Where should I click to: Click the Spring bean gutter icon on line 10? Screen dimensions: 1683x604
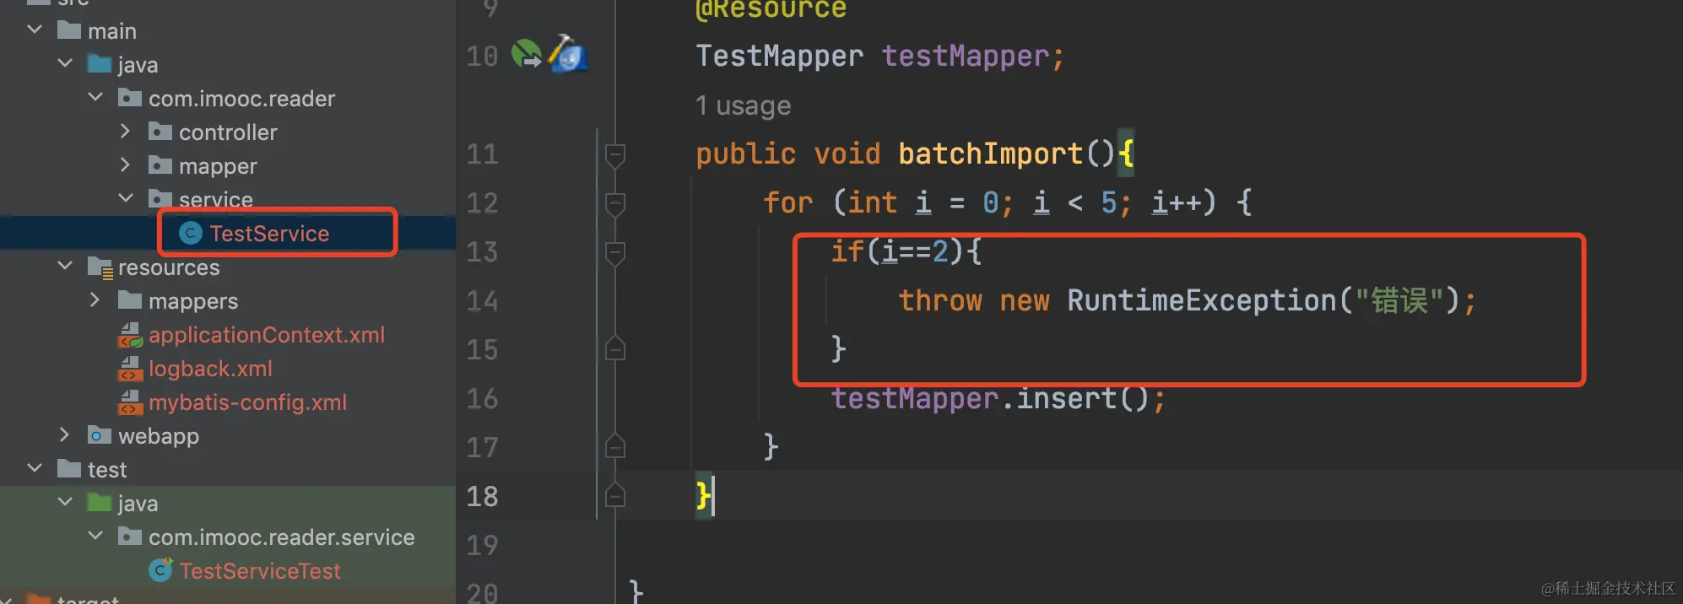click(x=568, y=54)
